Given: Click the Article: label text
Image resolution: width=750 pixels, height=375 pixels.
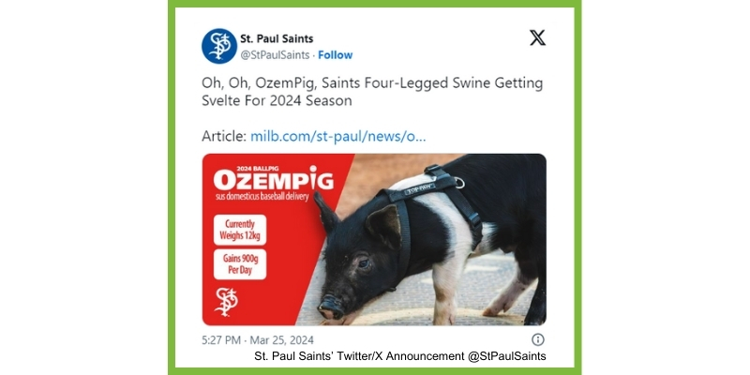Looking at the screenshot, I should [224, 136].
